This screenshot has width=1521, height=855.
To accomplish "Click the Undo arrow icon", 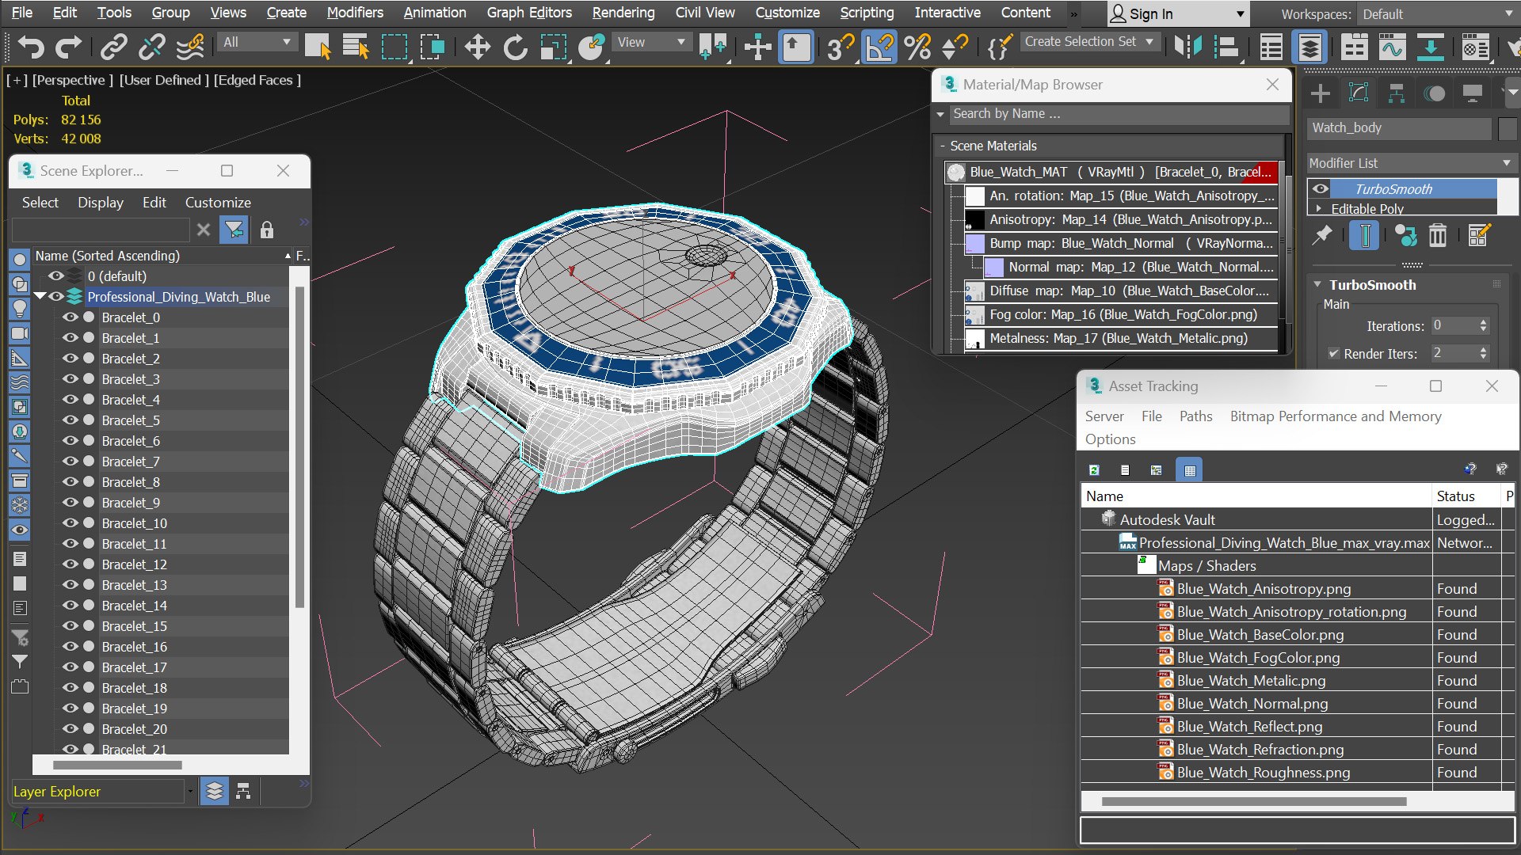I will 31,47.
